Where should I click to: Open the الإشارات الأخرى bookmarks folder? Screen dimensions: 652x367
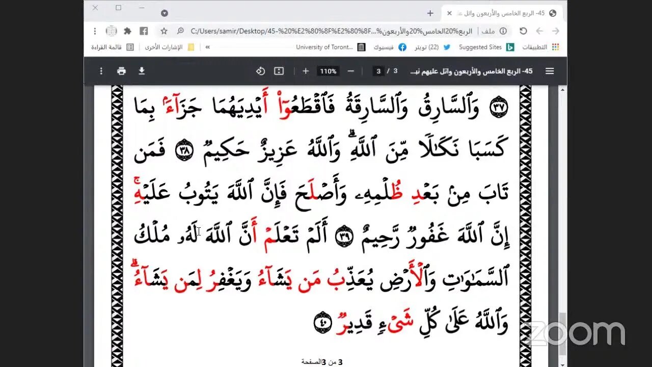[x=170, y=47]
